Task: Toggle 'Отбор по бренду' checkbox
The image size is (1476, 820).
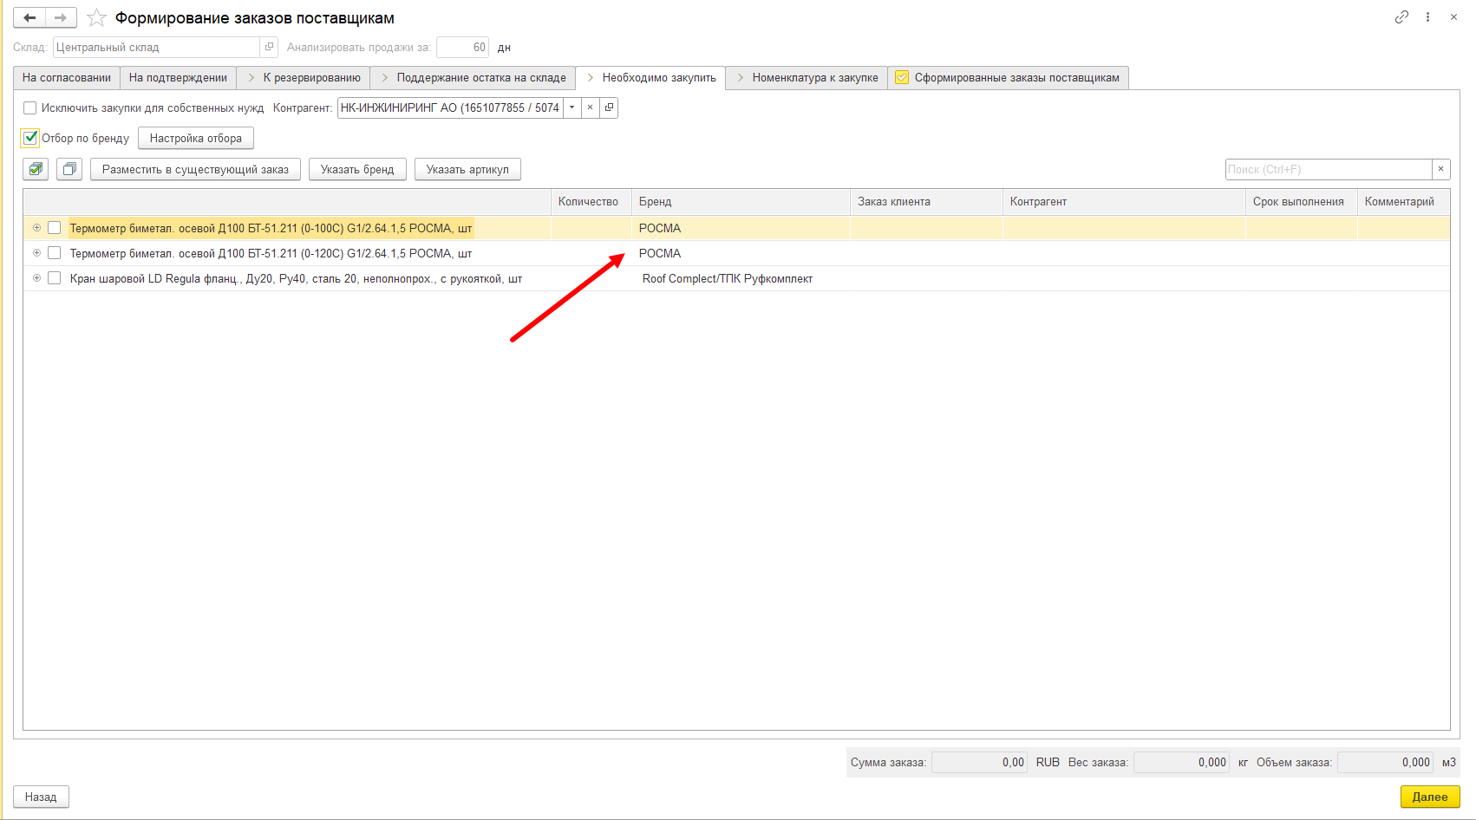Action: (30, 138)
